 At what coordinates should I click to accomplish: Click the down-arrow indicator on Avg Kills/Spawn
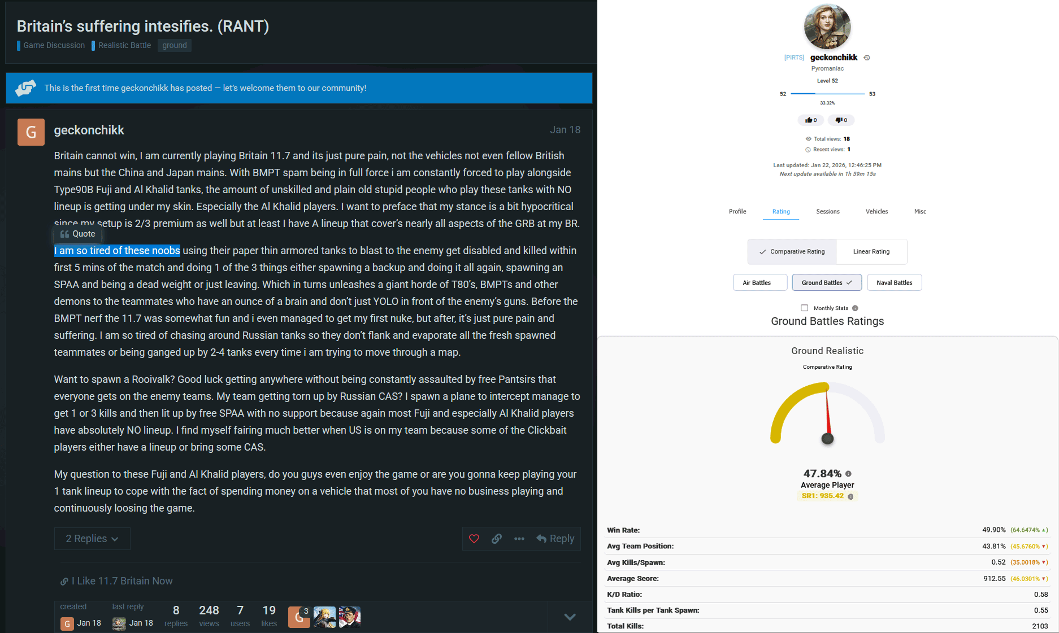click(1044, 562)
